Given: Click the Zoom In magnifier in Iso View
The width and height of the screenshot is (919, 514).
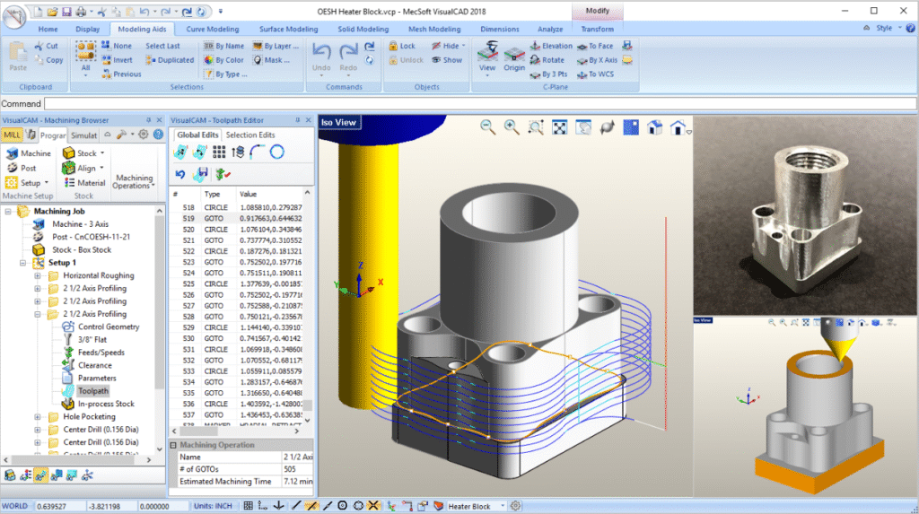Looking at the screenshot, I should pos(512,127).
